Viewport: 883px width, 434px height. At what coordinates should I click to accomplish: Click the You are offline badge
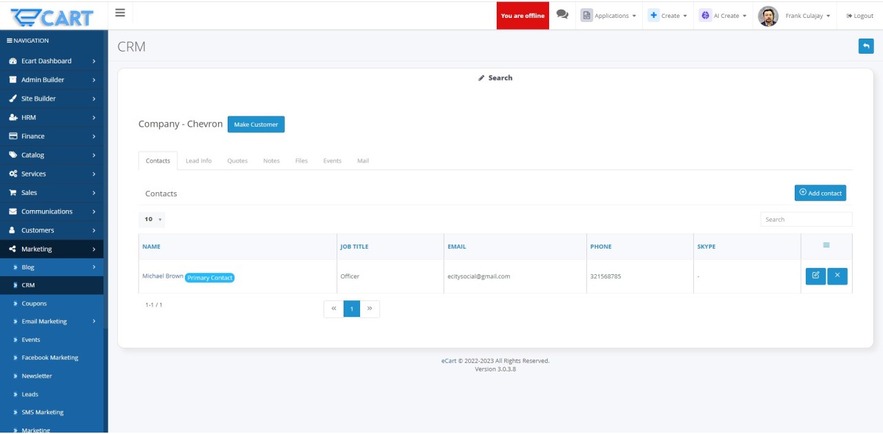[523, 15]
